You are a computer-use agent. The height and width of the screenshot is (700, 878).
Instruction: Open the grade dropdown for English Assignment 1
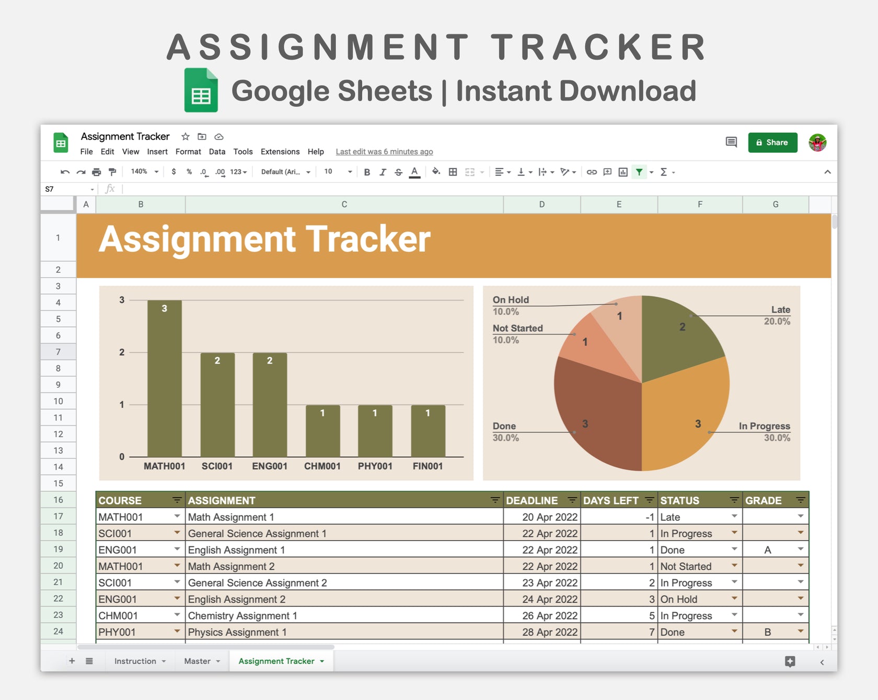[800, 549]
